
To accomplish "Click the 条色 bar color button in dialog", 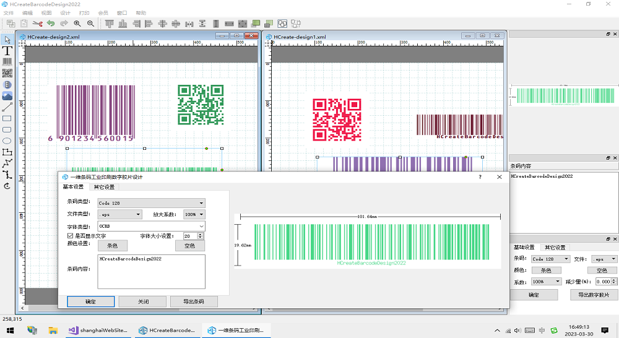I will click(112, 246).
